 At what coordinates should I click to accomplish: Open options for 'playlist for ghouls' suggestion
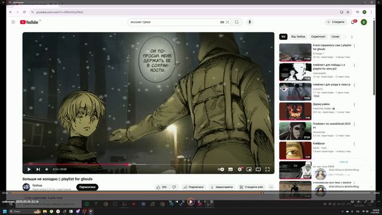click(354, 46)
